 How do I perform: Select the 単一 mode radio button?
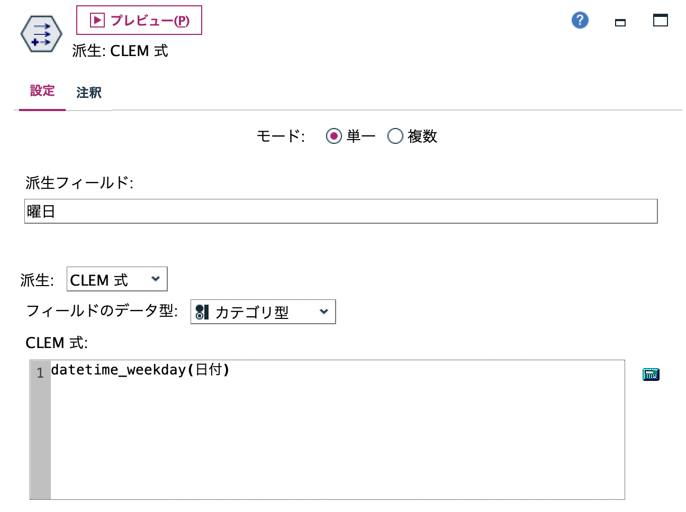334,136
